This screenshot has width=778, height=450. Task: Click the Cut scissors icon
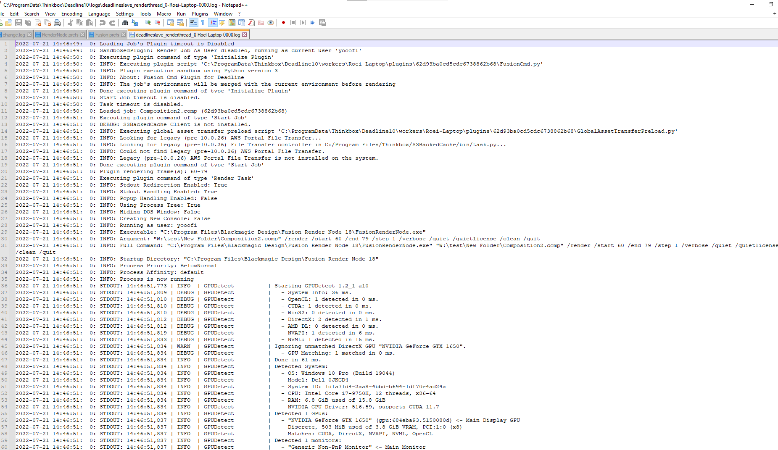pos(70,23)
